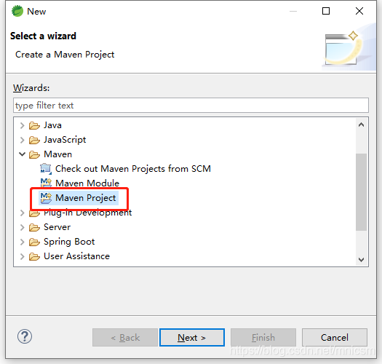Click the Java folder icon
382x364 pixels.
click(34, 125)
